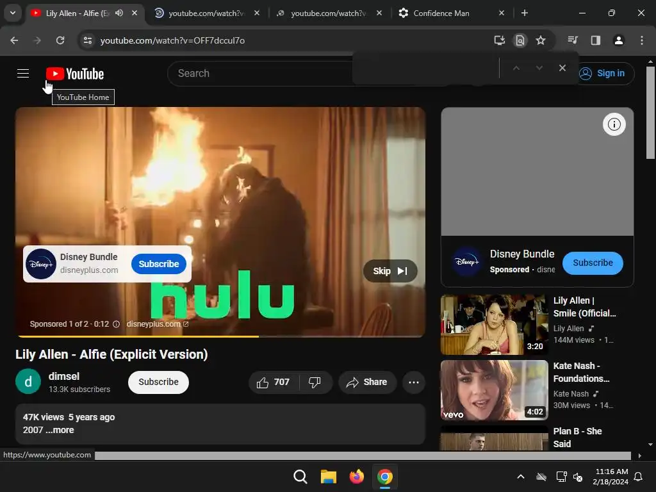
Task: Open the Lily Allen channel name under Smile
Action: [569, 329]
